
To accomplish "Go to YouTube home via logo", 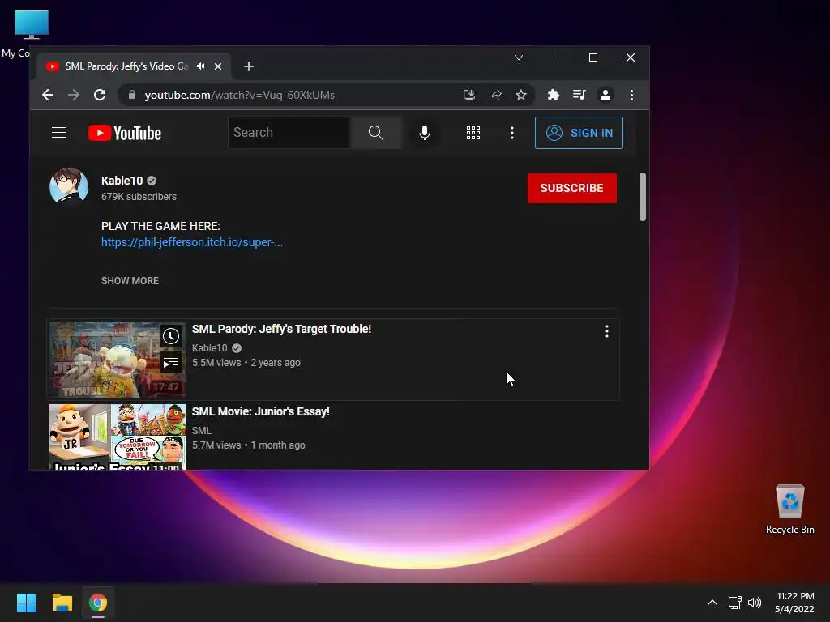I will (124, 133).
